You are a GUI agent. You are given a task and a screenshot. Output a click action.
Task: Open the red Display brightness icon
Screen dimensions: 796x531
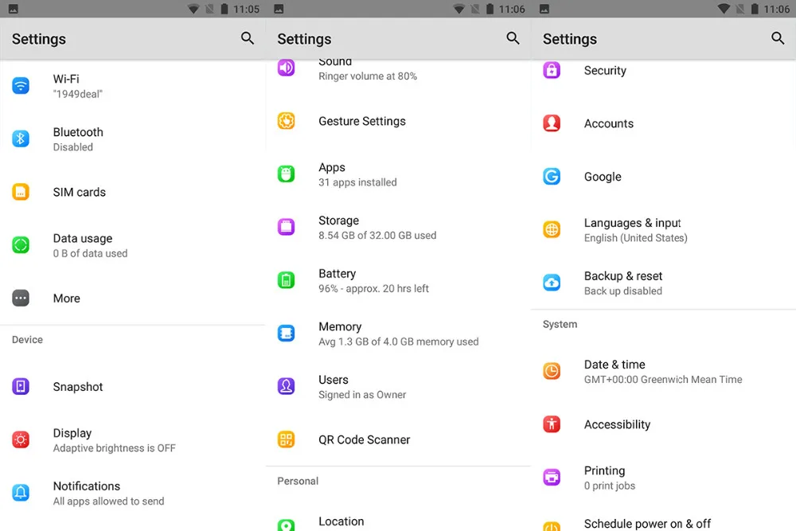pyautogui.click(x=21, y=439)
